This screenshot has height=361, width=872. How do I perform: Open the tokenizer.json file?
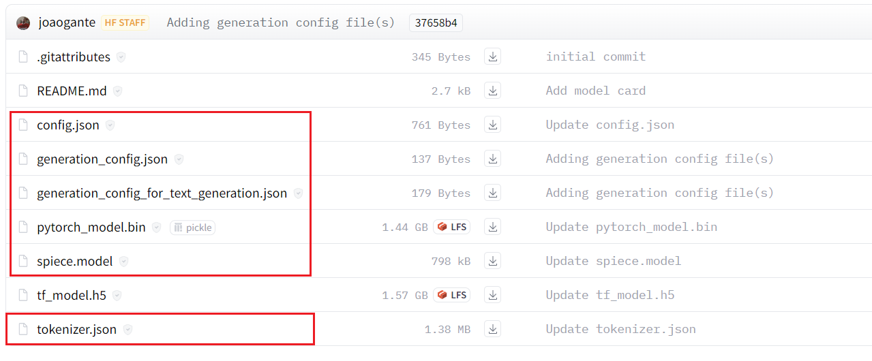(76, 330)
